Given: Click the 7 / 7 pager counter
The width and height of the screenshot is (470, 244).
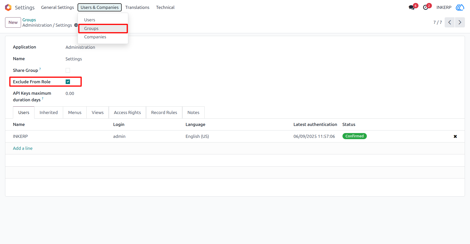Looking at the screenshot, I should 438,22.
